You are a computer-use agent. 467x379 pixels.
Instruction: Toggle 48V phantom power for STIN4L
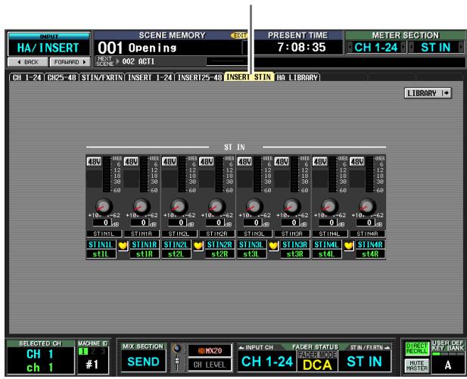point(319,162)
